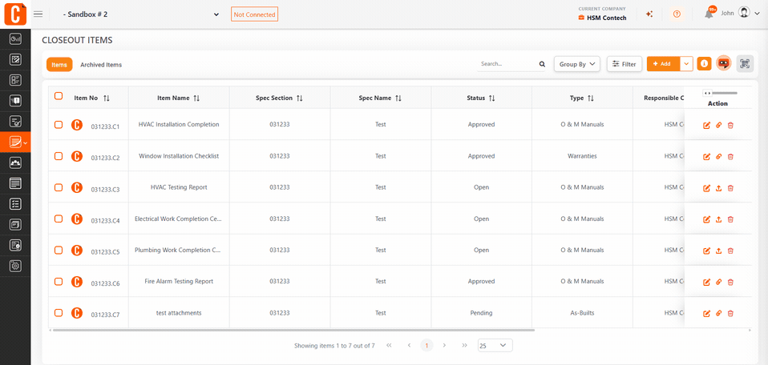Go to the next page arrow

pos(444,346)
